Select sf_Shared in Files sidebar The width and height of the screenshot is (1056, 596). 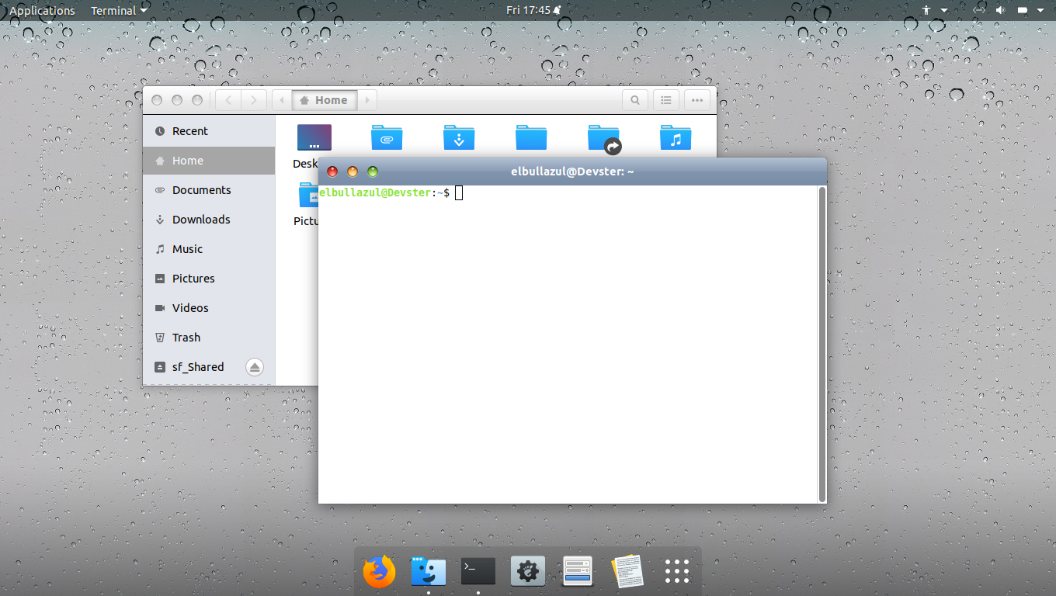point(209,367)
